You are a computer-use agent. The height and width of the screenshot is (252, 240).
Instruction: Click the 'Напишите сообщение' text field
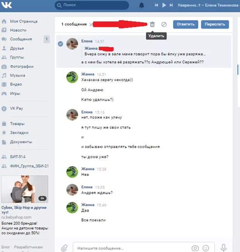[x=132, y=248]
